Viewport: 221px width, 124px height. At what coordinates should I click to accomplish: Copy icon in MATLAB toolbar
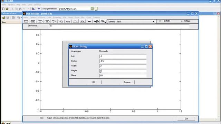point(16,9)
